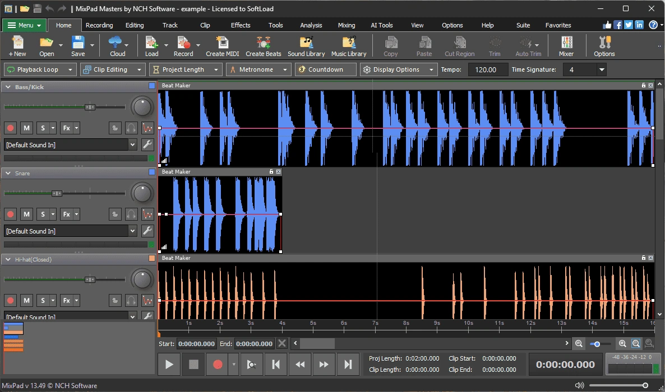Click the Tempo input field
This screenshot has height=392, width=665.
(488, 69)
